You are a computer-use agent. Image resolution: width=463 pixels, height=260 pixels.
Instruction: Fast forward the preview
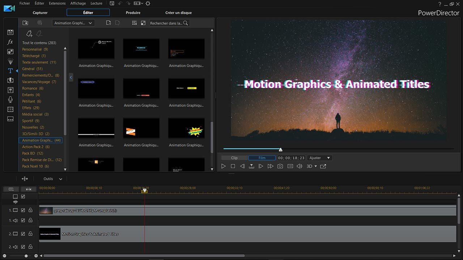pos(270,166)
